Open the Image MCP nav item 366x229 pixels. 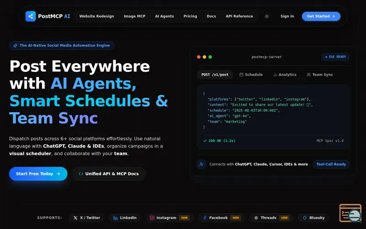[x=135, y=16]
